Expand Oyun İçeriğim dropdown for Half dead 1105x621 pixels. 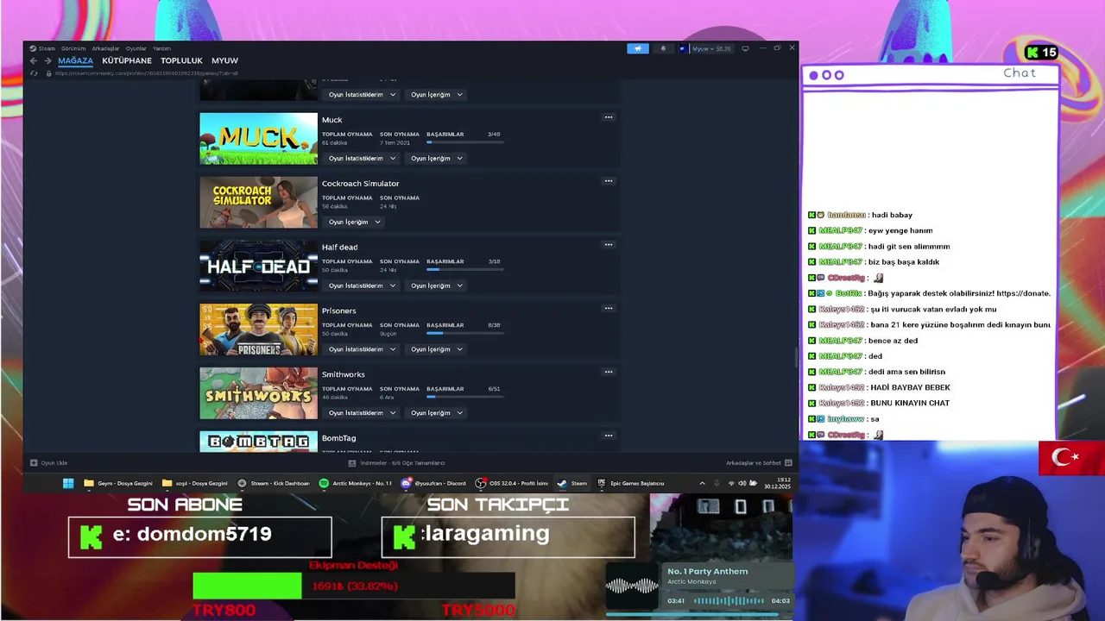(x=436, y=285)
